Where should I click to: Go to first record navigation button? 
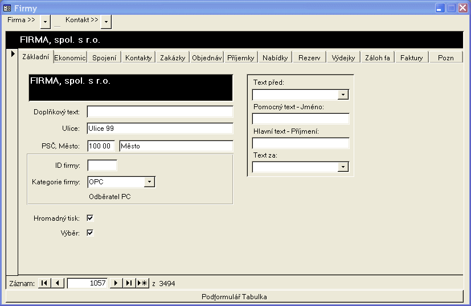44,283
